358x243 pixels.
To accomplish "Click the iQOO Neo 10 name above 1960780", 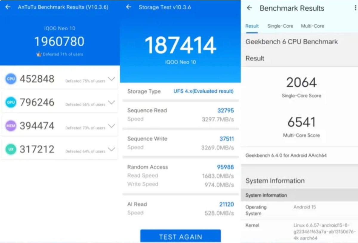I will 60,28.
